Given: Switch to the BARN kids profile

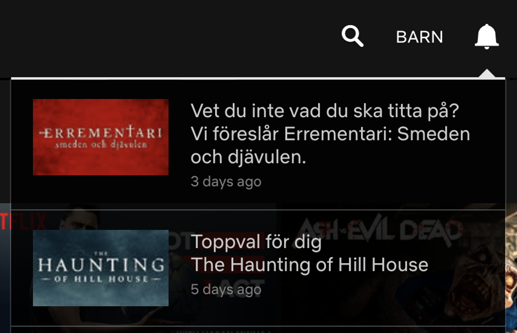Looking at the screenshot, I should pos(420,37).
